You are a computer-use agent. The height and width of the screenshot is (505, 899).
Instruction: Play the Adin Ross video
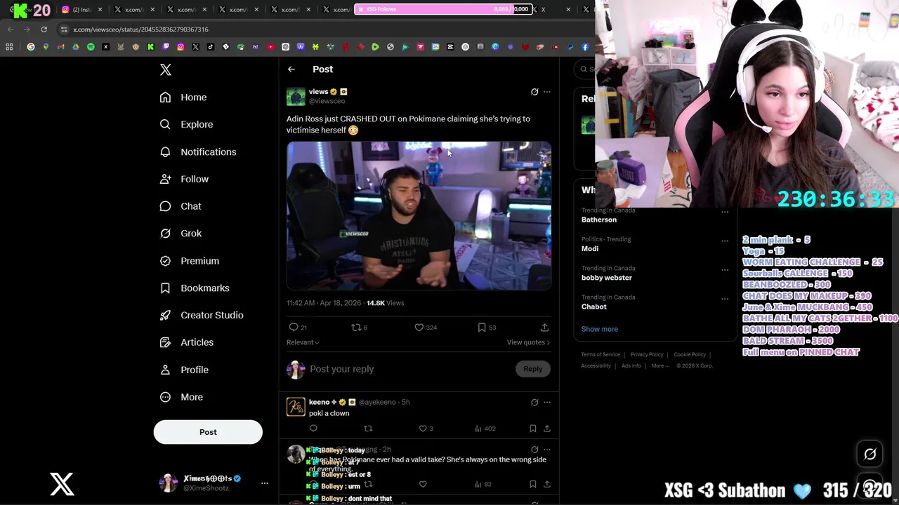click(419, 216)
